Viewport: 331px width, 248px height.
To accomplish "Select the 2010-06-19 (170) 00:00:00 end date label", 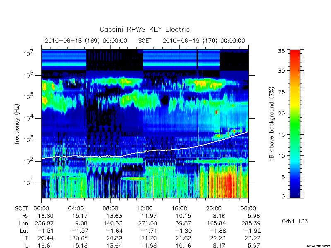I will coord(204,41).
